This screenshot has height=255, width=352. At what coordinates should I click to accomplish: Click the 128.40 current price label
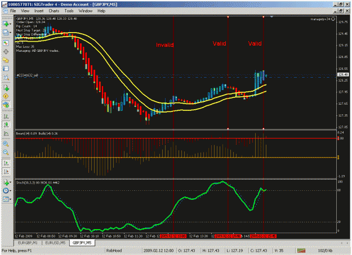343,74
